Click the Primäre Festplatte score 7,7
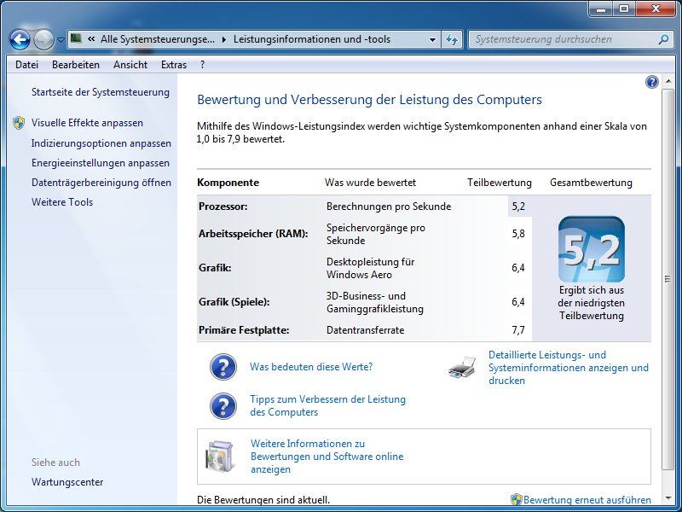The height and width of the screenshot is (512, 682). coord(518,330)
